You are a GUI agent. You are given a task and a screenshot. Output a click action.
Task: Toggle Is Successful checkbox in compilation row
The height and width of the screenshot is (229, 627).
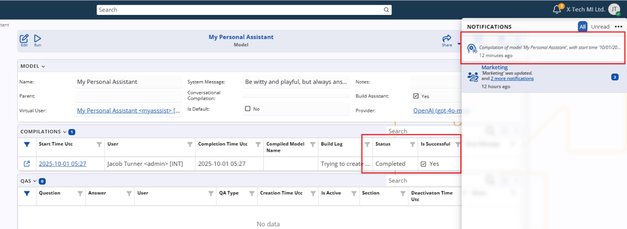click(423, 164)
